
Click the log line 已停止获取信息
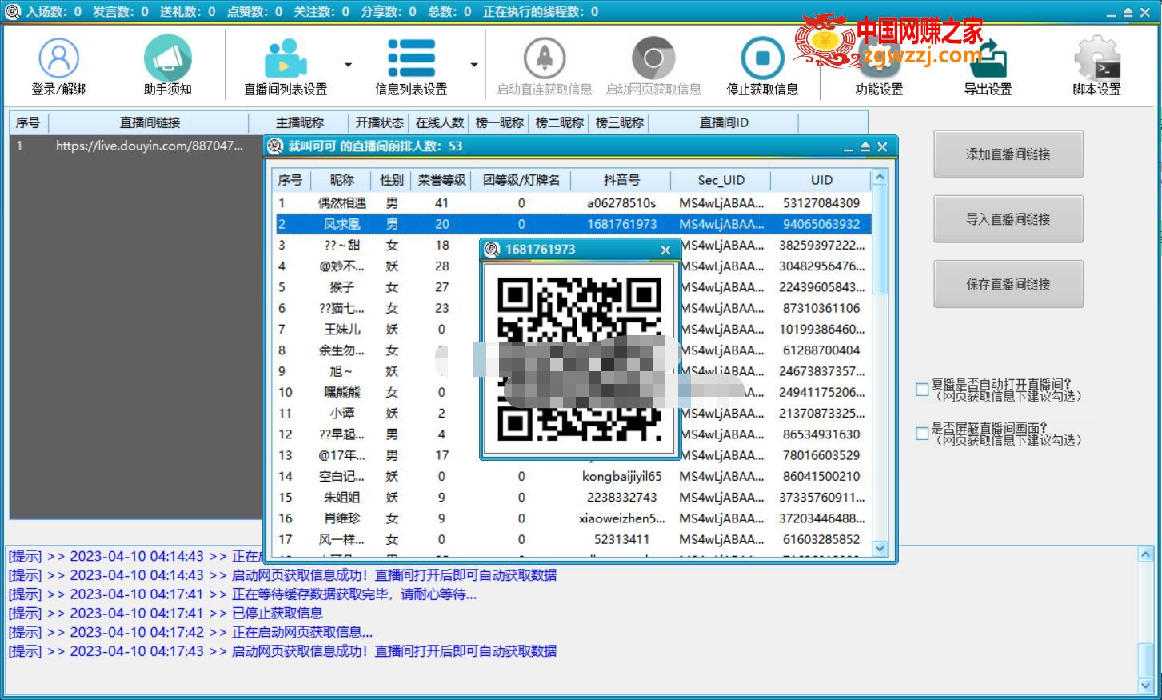pyautogui.click(x=277, y=613)
